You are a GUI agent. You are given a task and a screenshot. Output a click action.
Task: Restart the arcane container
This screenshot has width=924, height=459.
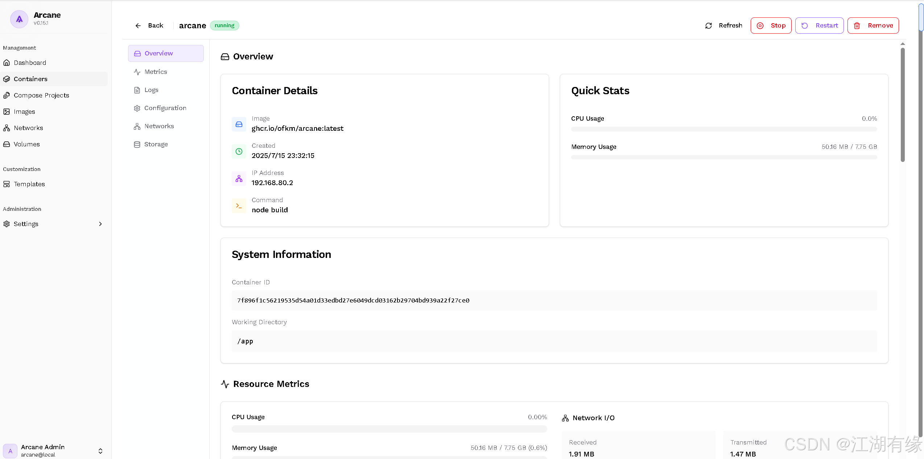(x=820, y=26)
